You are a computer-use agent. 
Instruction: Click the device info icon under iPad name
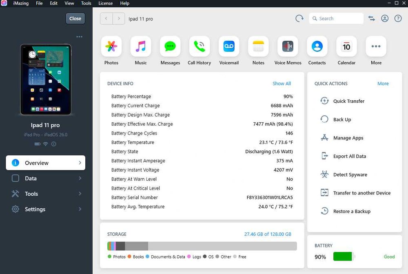(53, 144)
